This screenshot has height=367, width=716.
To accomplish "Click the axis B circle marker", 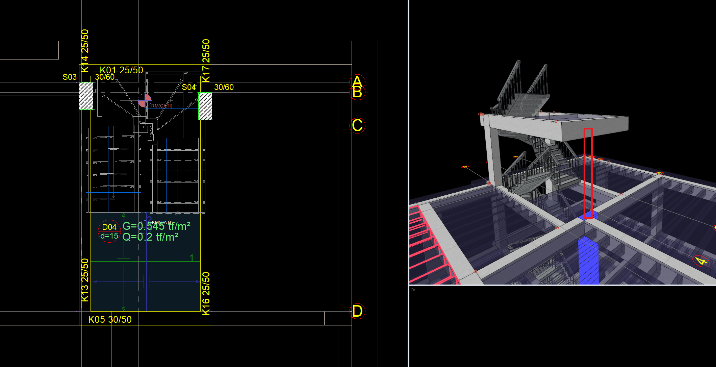I will coord(357,93).
